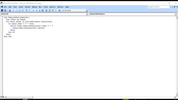
Task: Click the horizontal scrollbar thumb
Action: pos(20,97)
